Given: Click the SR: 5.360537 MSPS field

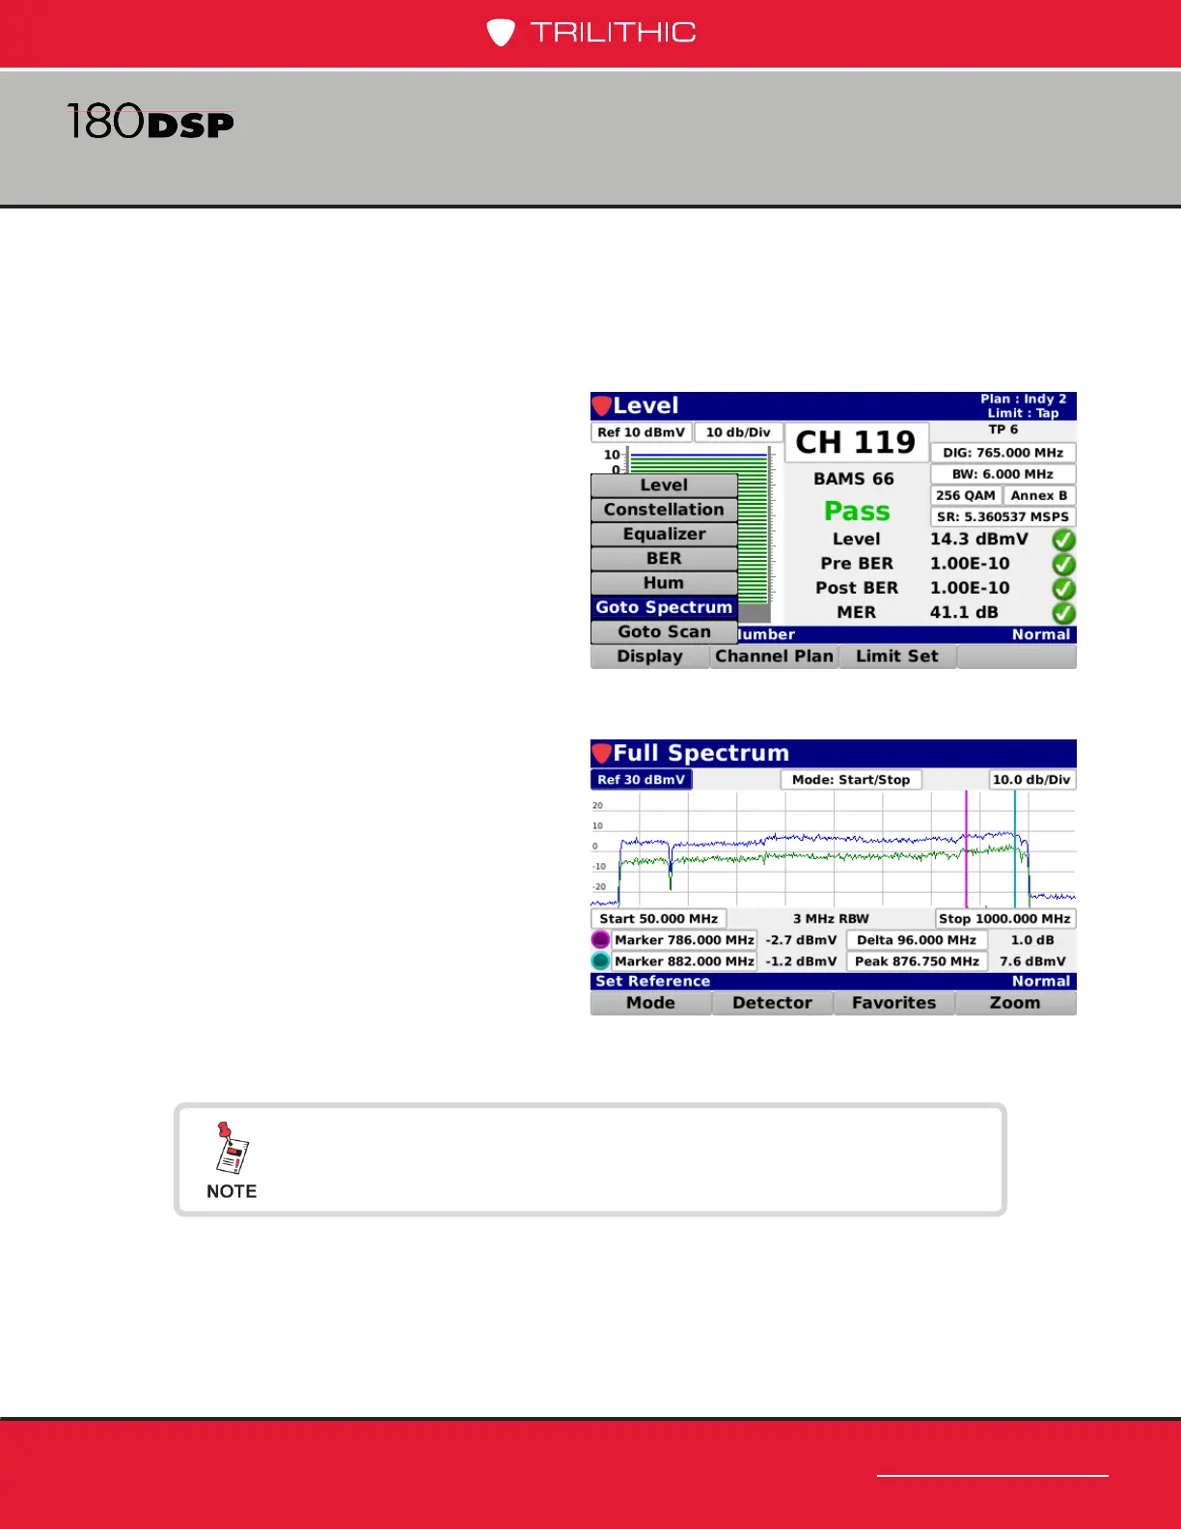Looking at the screenshot, I should click(1002, 516).
